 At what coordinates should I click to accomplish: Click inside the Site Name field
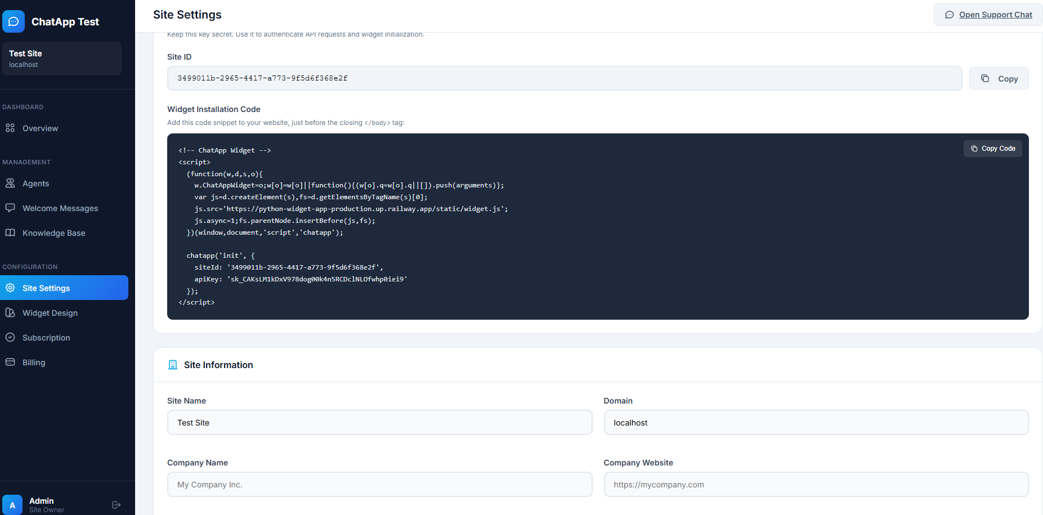pyautogui.click(x=379, y=422)
